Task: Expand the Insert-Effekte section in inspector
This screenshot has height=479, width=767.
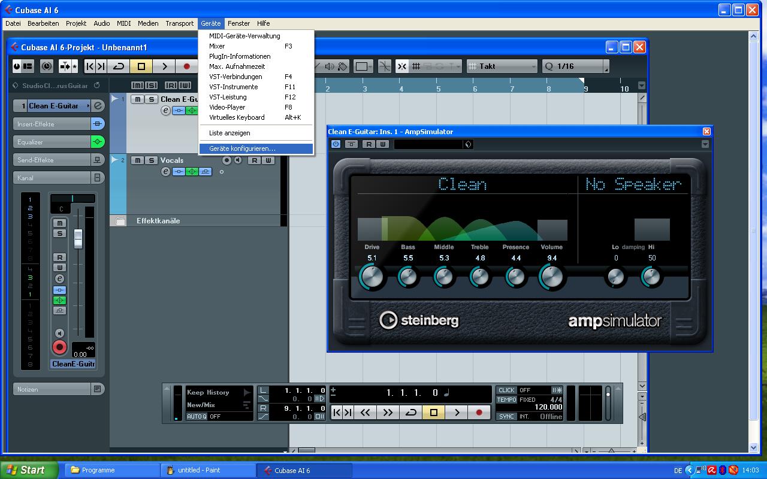Action: pos(52,124)
